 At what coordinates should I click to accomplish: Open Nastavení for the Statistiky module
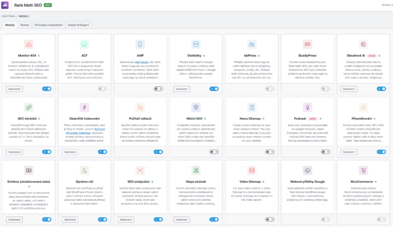[182, 89]
